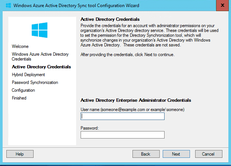The width and height of the screenshot is (231, 166).
Task: Open Help for the wizard
Action: point(20,154)
